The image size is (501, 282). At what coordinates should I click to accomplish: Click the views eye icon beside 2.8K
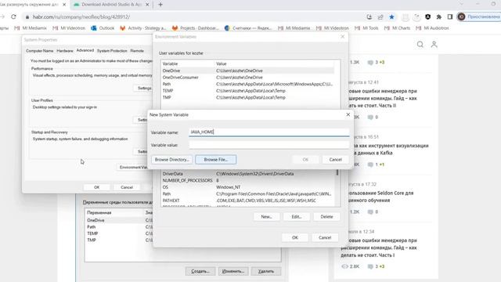pos(344,266)
